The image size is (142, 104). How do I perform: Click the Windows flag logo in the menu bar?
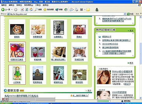click(x=139, y=5)
